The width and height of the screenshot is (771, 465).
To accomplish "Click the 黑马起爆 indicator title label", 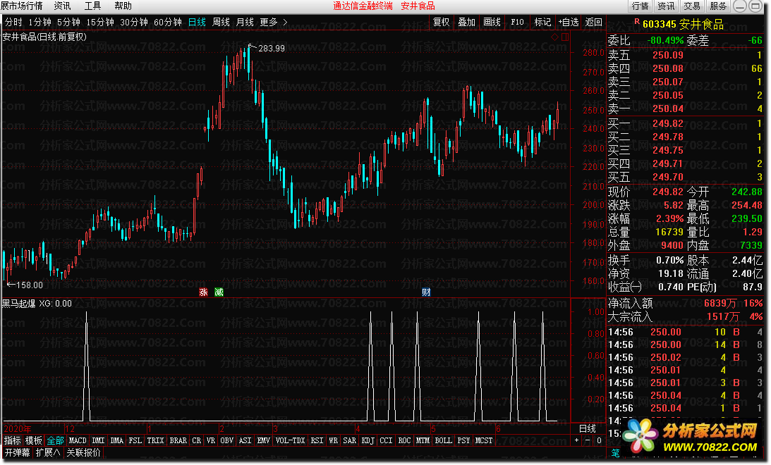I will click(x=18, y=304).
